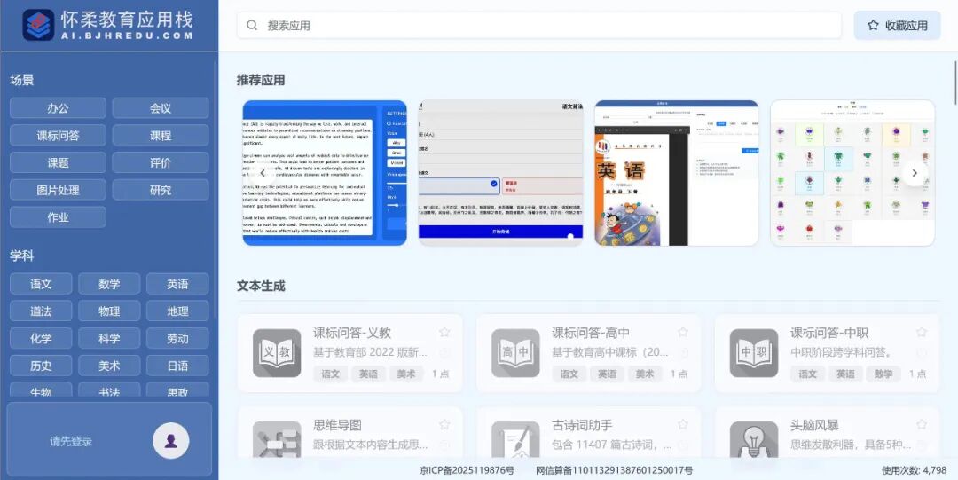Viewport: 958px width, 480px height.
Task: Filter by the 数学 subject
Action: pos(109,284)
